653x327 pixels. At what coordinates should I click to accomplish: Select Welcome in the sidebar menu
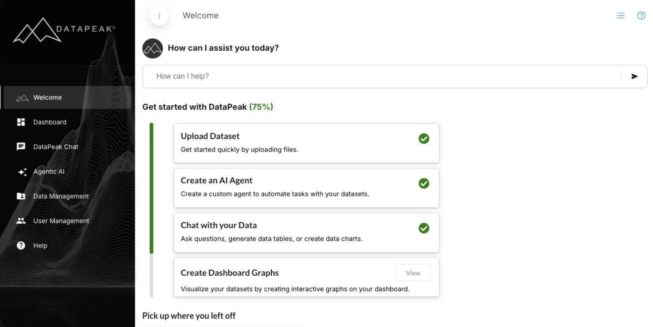click(48, 97)
